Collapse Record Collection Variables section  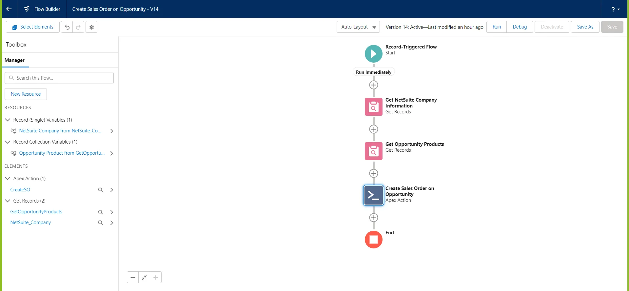coord(8,142)
